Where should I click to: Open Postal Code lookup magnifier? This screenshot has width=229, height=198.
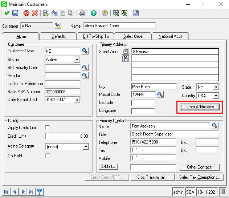160,94
